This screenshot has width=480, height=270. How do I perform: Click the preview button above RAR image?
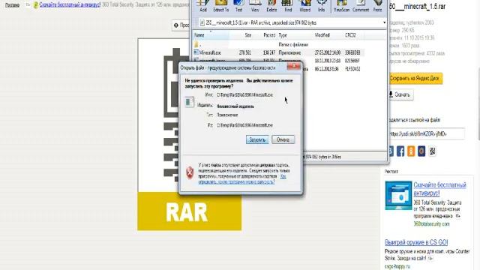pos(181,25)
